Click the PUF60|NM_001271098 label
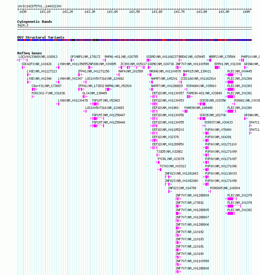This screenshot has width=260, height=275. [x=221, y=181]
